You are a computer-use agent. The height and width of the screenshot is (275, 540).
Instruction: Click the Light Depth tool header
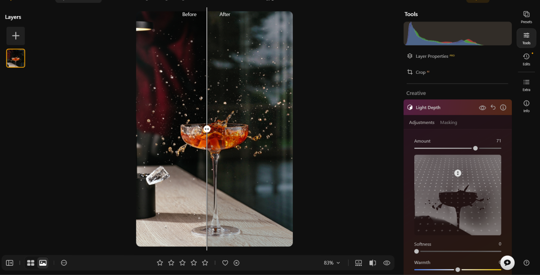tap(458, 108)
